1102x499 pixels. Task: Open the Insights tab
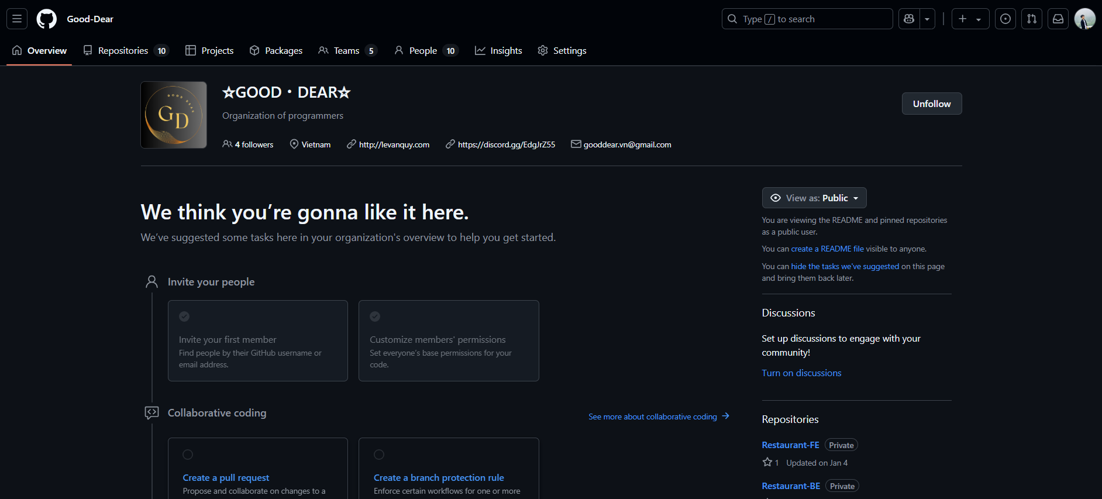[498, 50]
